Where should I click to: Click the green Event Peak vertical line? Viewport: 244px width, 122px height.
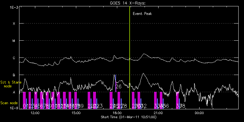click(x=130, y=58)
